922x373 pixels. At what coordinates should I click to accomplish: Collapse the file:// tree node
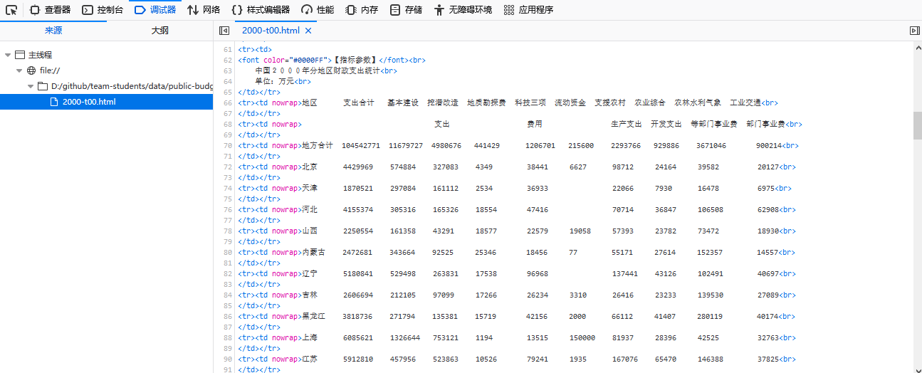pyautogui.click(x=19, y=70)
